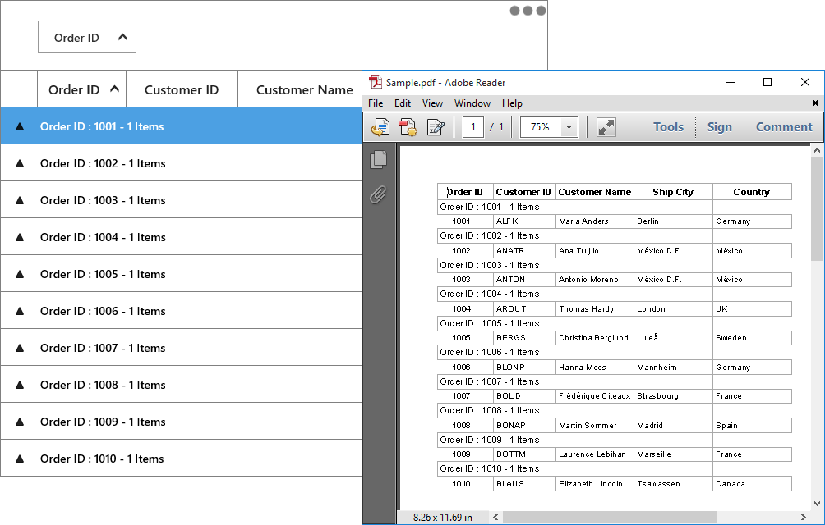Open the Help menu
825x525 pixels.
[x=512, y=103]
